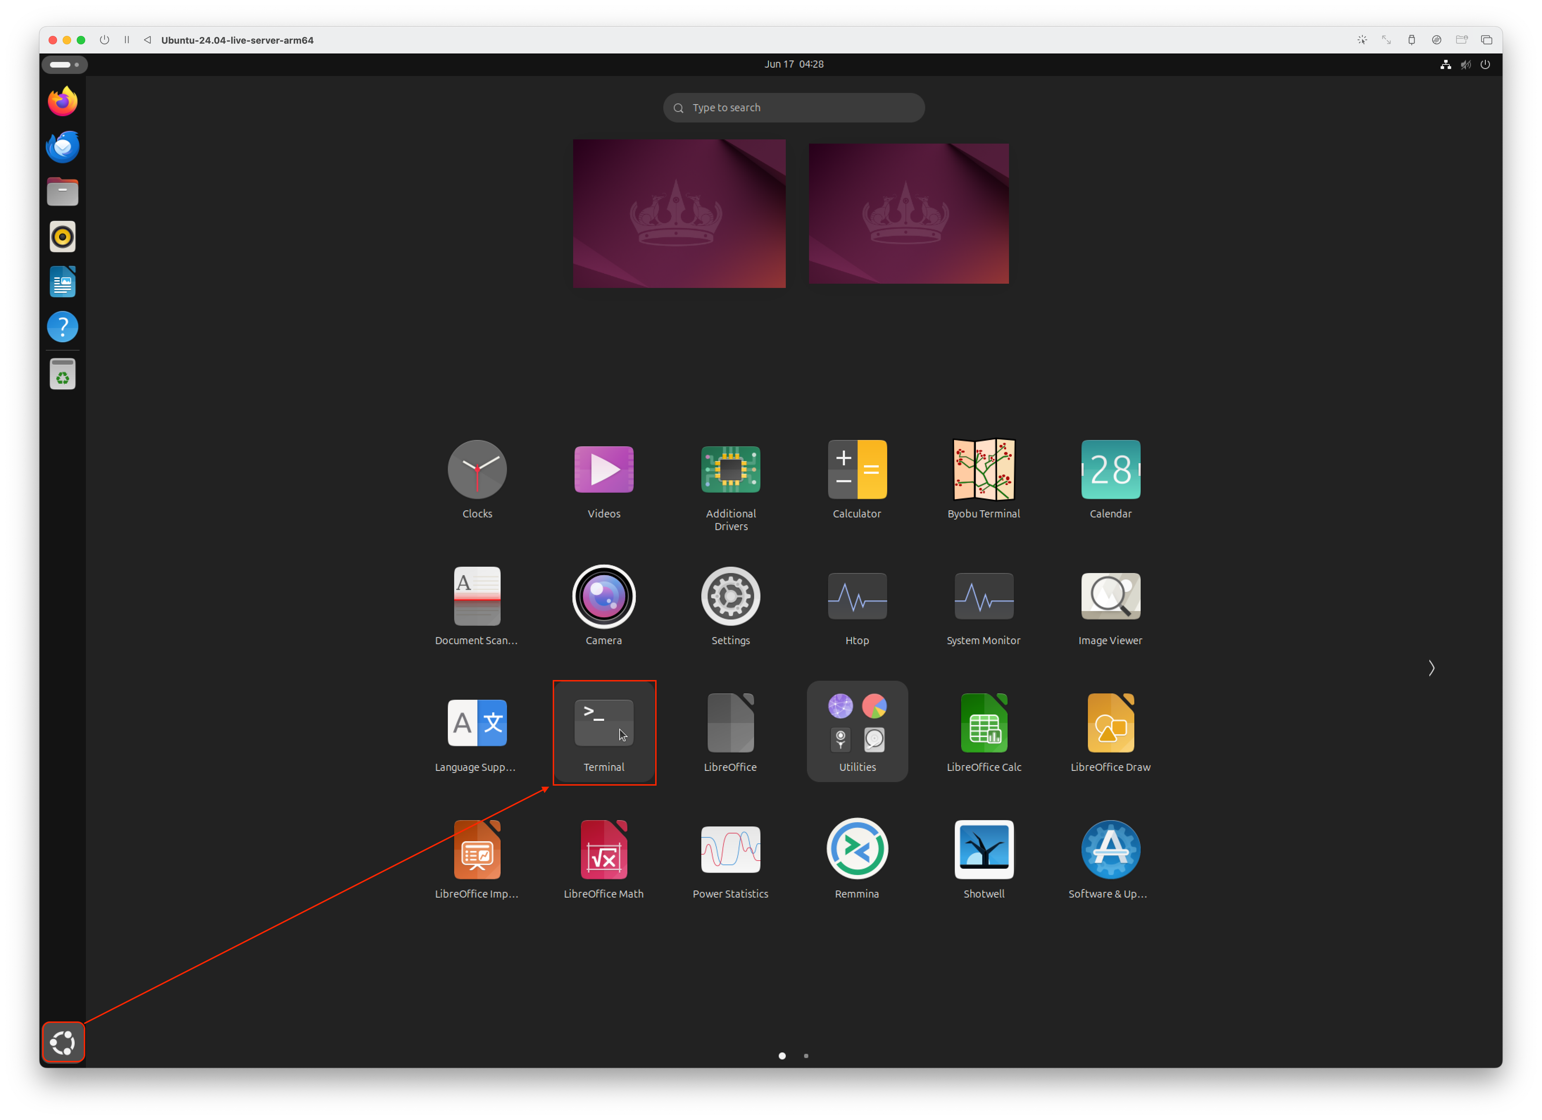
Task: Launch the Camera app
Action: coord(604,597)
